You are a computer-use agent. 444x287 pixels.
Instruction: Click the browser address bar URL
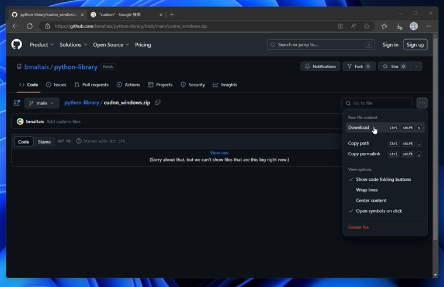coord(131,26)
